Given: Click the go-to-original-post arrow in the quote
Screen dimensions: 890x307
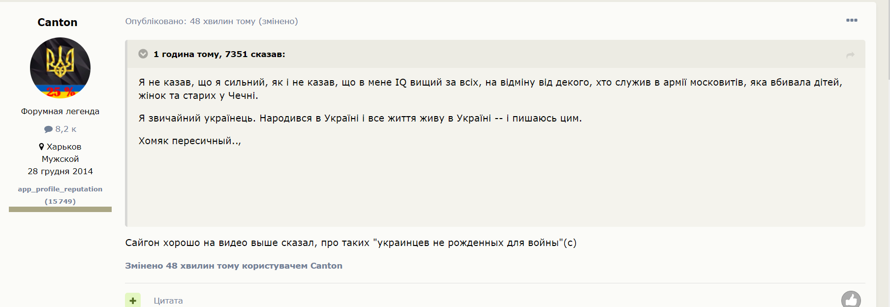Looking at the screenshot, I should 850,55.
